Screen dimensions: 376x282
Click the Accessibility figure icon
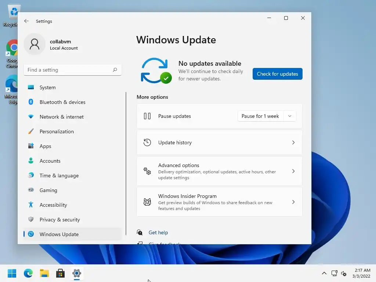pos(31,205)
